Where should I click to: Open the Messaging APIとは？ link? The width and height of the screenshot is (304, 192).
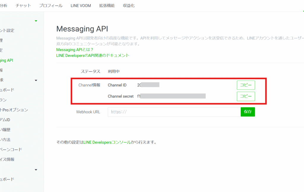[75, 50]
